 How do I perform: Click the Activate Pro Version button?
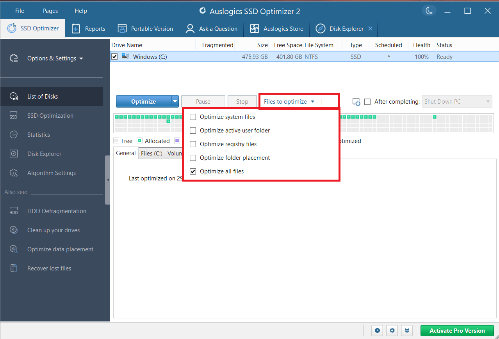click(x=457, y=330)
